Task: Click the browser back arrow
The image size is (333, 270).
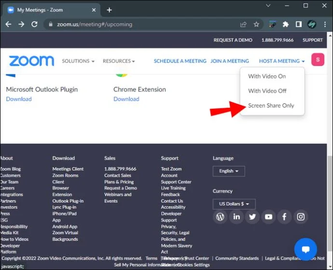Action: [8, 24]
